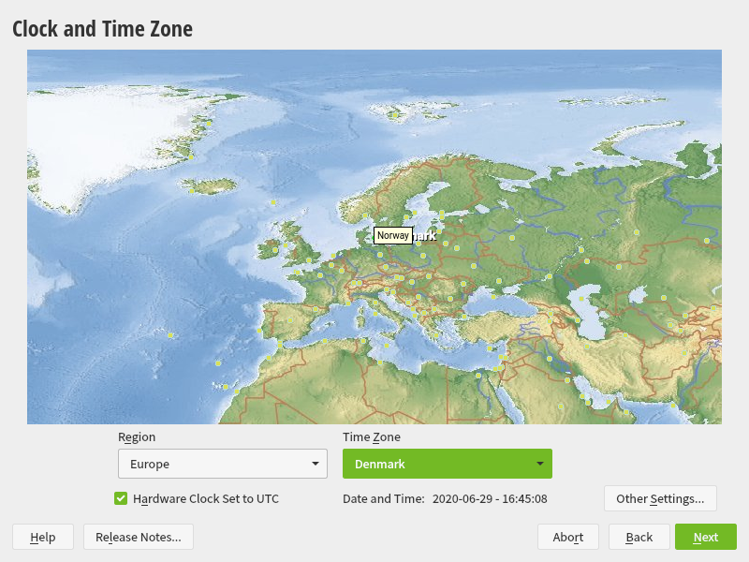Click the displayed date and time value

[x=490, y=499]
